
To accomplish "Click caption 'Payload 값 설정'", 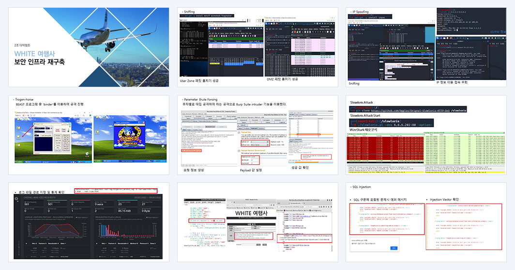I will click(251, 170).
